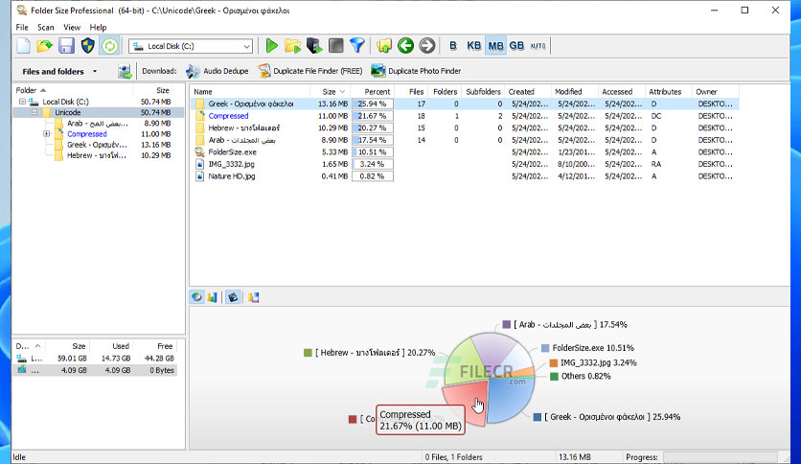The height and width of the screenshot is (464, 801).
Task: Select the Nature HD.jpg file row
Action: pos(465,176)
